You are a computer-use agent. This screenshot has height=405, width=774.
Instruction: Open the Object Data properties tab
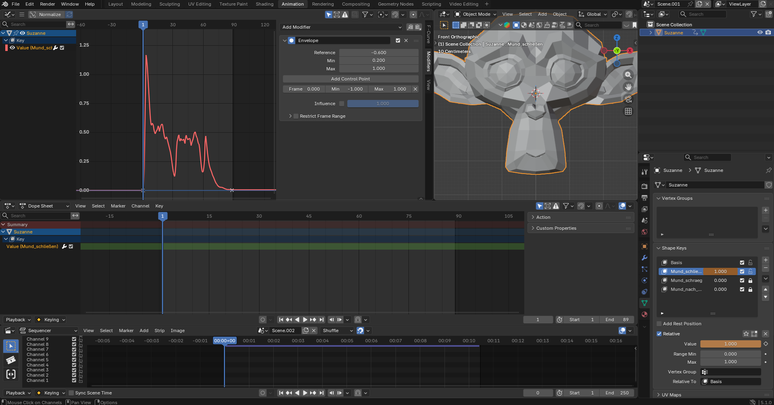coord(644,303)
